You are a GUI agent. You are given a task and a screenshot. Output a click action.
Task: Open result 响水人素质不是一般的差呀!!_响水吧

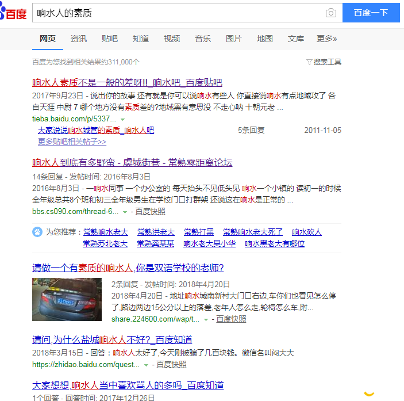point(127,83)
